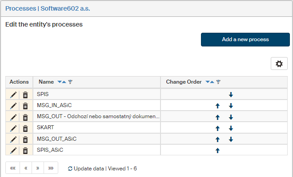The width and height of the screenshot is (293, 177).
Task: Click Add a new process button
Action: point(245,39)
